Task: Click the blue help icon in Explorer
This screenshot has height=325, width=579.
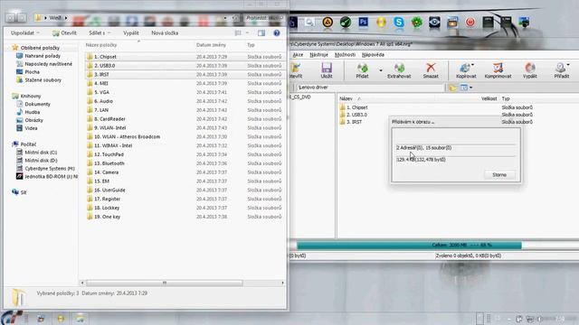Action: pos(277,32)
